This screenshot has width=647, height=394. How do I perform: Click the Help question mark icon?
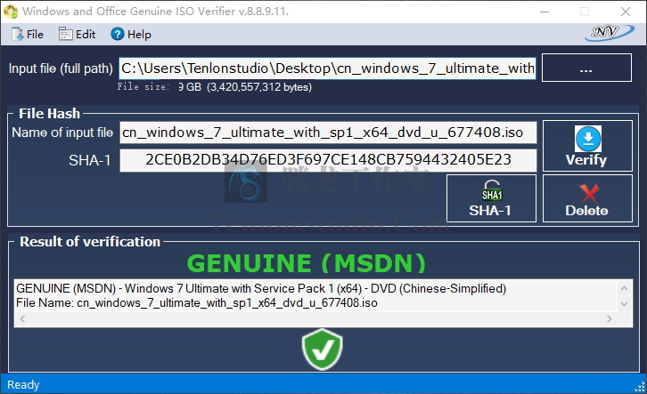117,34
